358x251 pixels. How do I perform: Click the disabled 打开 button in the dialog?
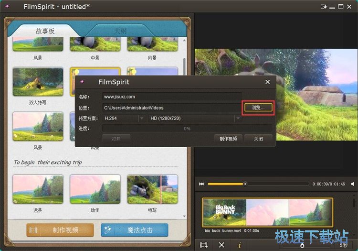coord(116,139)
